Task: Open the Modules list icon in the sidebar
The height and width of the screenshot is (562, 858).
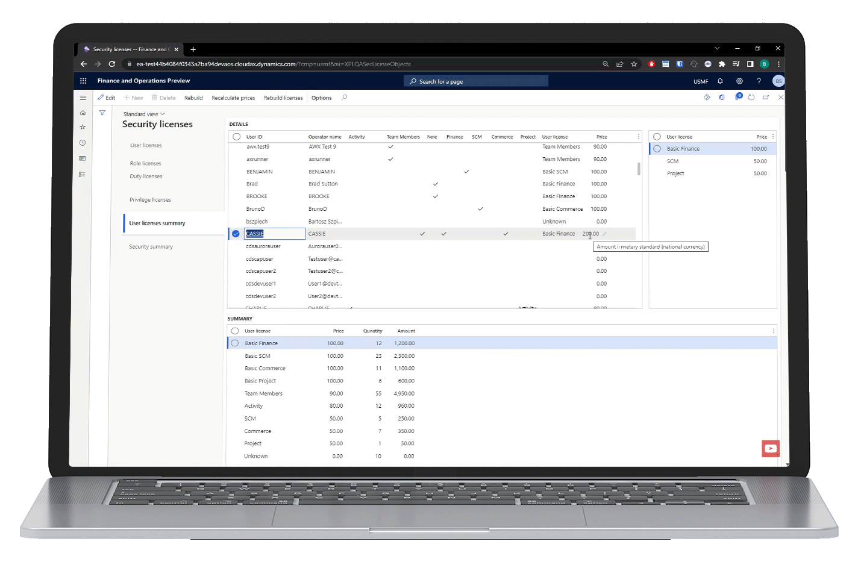Action: tap(83, 174)
